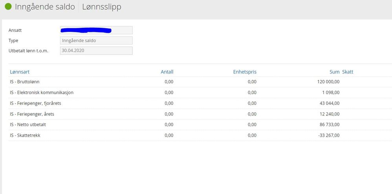This screenshot has height=194, width=392.
Task: Click the Enhetspris value in Skattetrekk row
Action: [252, 135]
